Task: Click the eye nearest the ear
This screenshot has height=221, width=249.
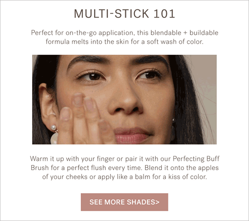Action: [x=92, y=76]
